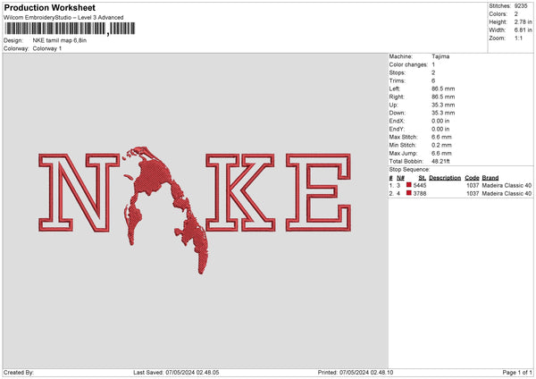Click the Height value 2.78 in

click(x=523, y=21)
